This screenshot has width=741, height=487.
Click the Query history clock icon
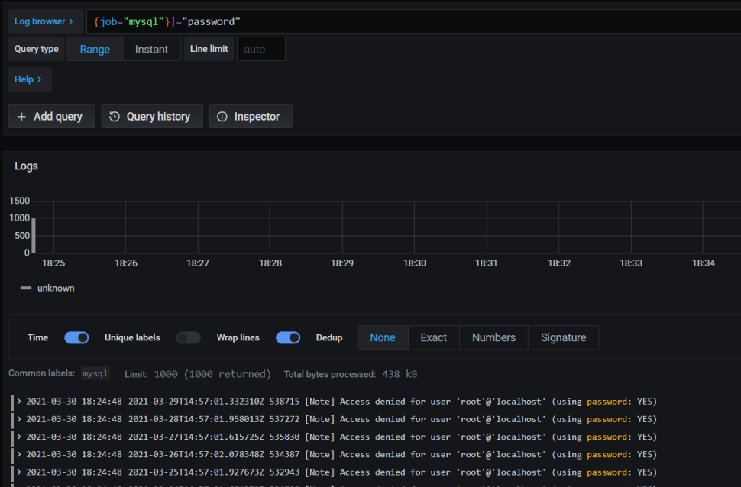(x=115, y=117)
